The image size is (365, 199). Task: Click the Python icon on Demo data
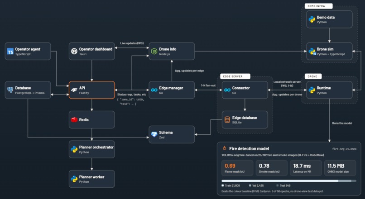click(x=312, y=19)
